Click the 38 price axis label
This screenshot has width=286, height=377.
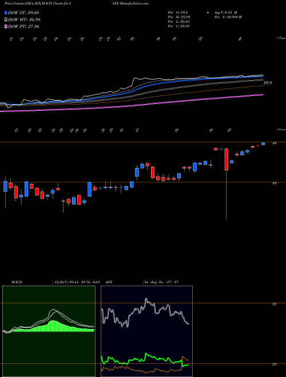point(274,183)
